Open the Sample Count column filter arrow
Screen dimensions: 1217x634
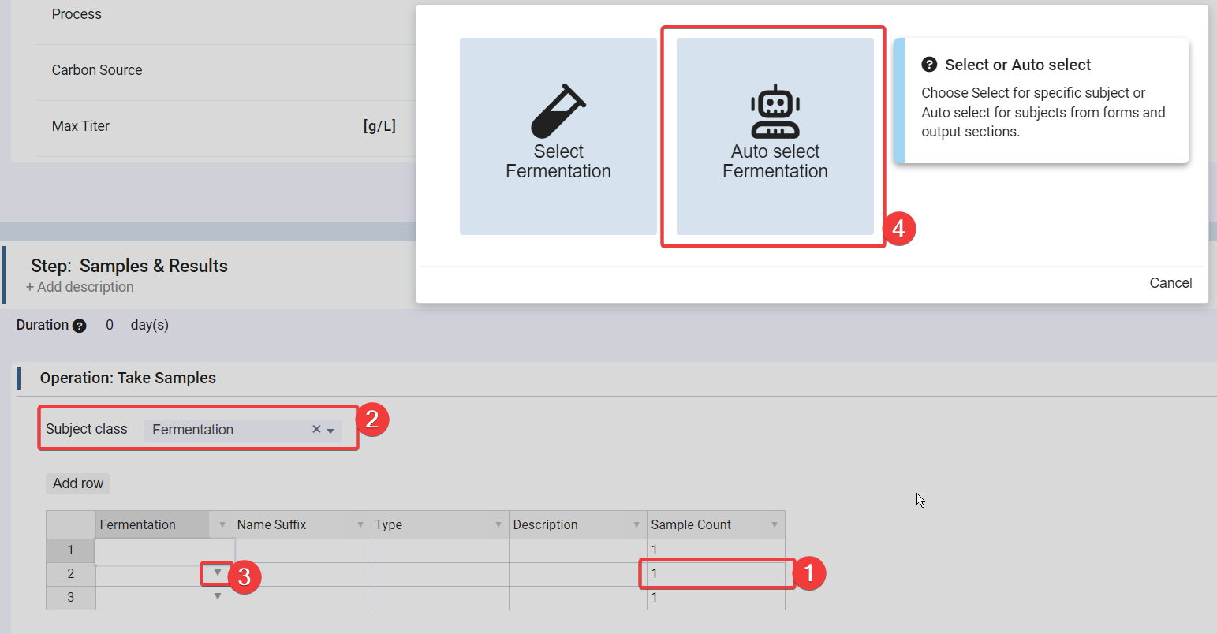[775, 525]
